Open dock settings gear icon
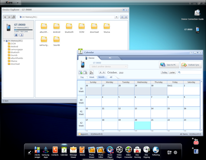The width and height of the screenshot is (206, 160). (x=176, y=152)
